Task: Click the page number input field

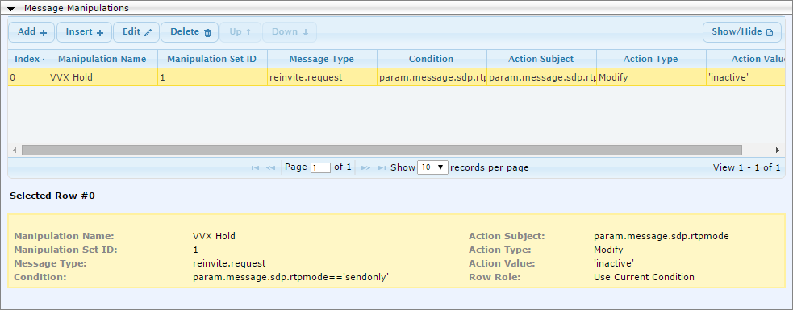Action: [x=320, y=167]
